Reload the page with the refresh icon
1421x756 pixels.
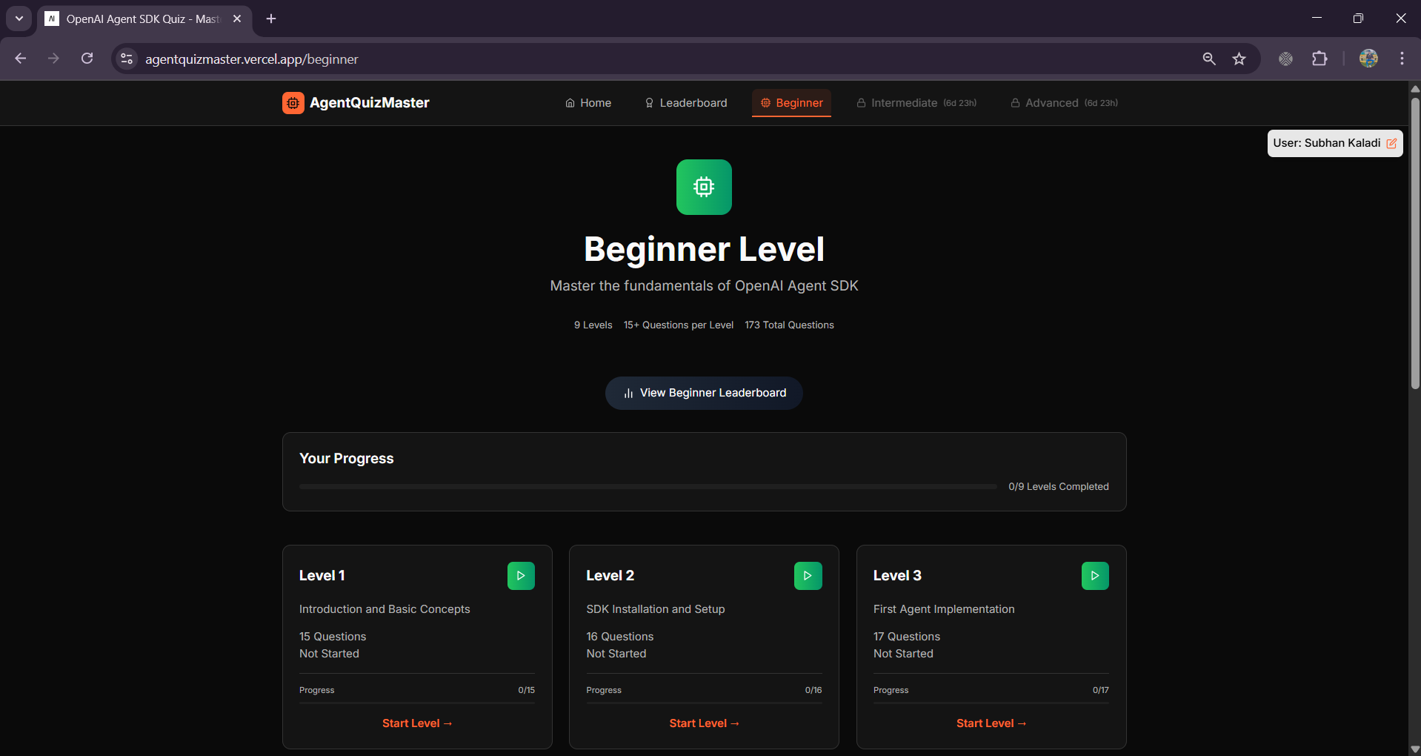pos(87,59)
